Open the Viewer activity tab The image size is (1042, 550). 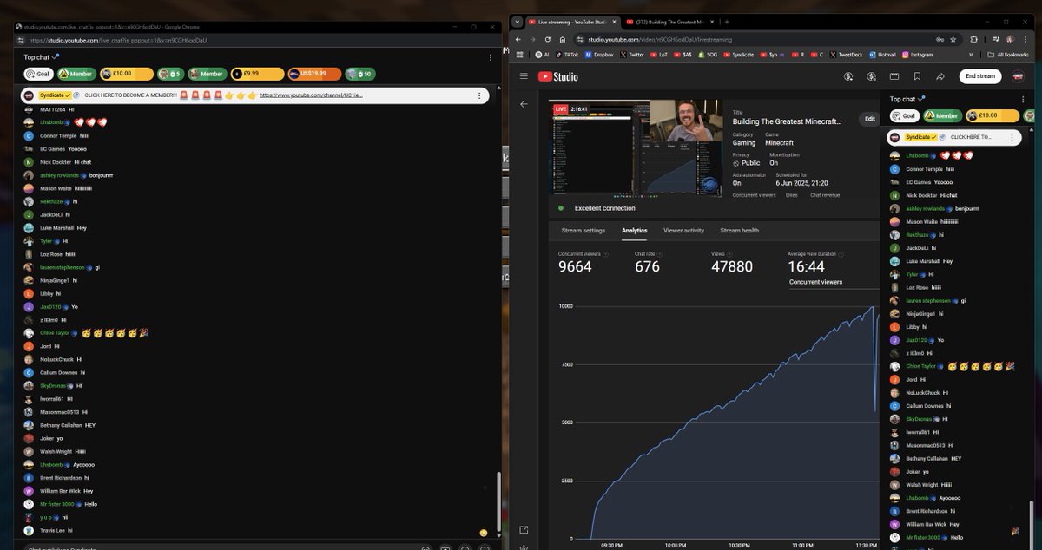tap(683, 231)
